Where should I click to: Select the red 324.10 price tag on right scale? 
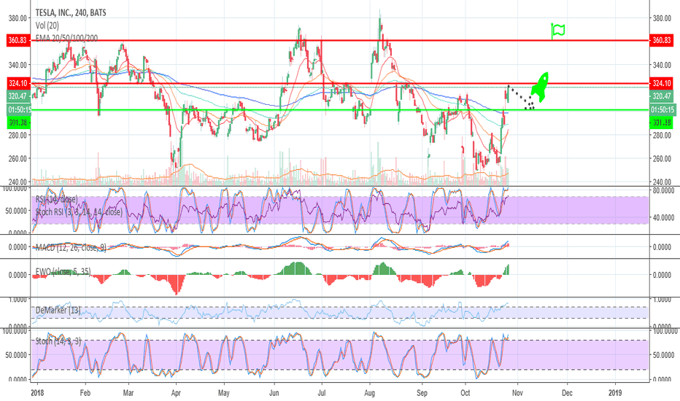pos(661,83)
